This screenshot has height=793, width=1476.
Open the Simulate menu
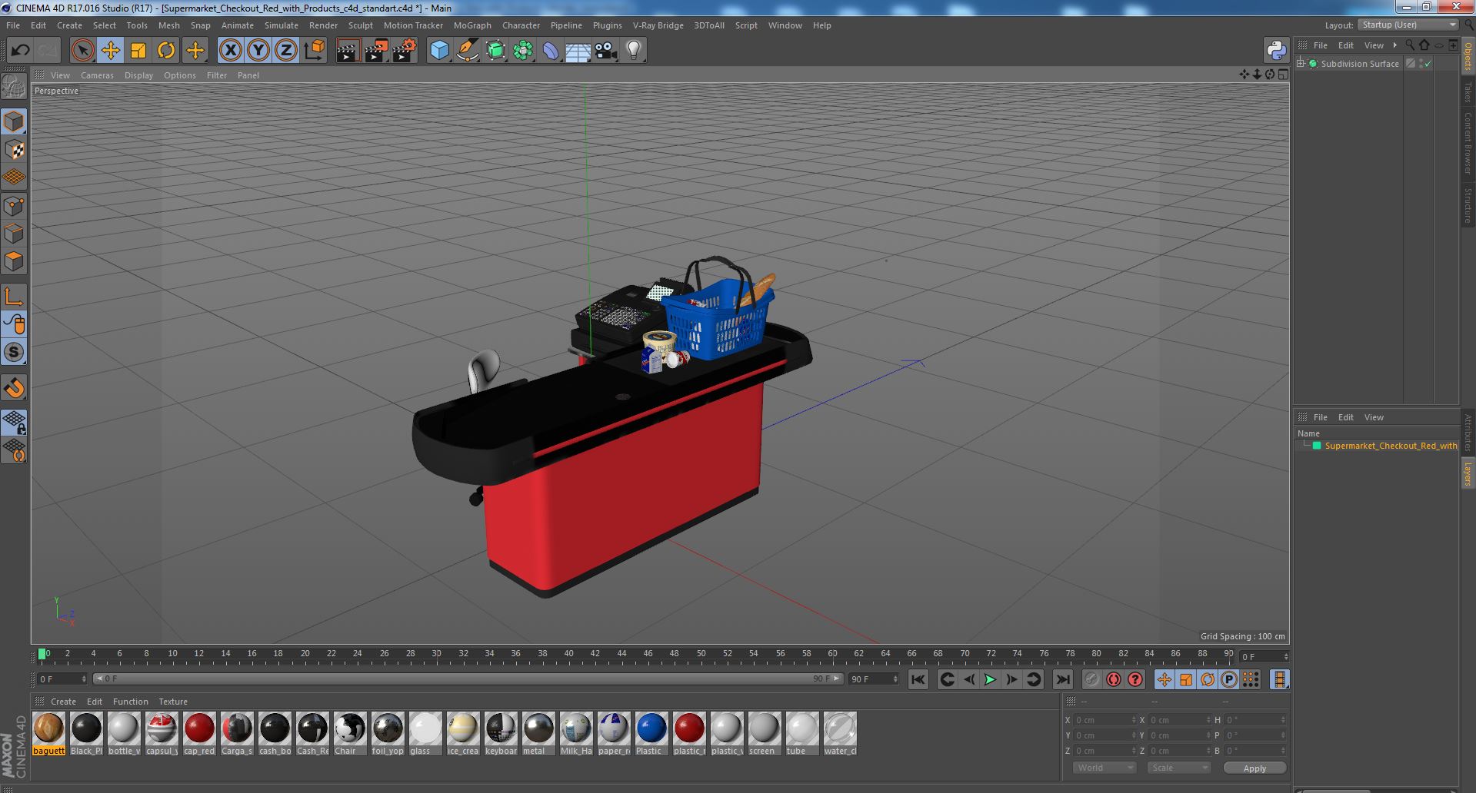click(x=282, y=25)
